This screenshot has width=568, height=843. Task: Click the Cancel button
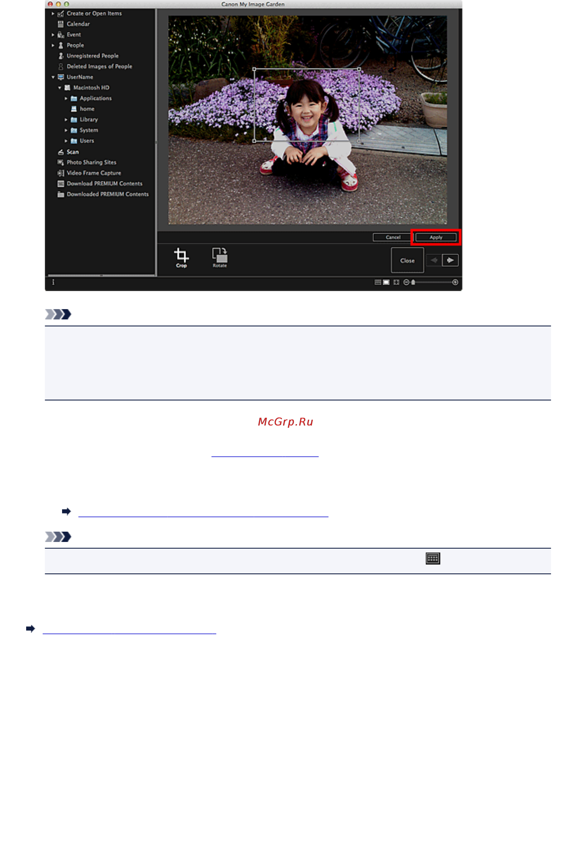[393, 237]
